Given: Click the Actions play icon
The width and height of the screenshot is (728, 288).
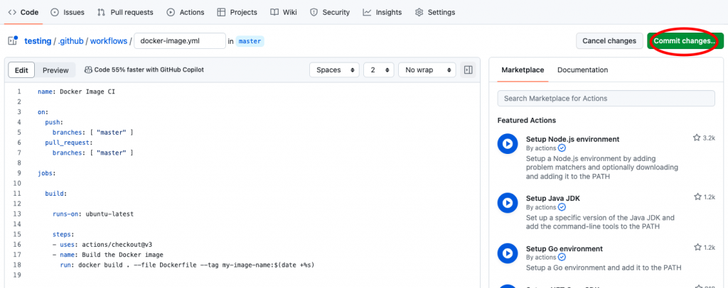Looking at the screenshot, I should point(171,13).
